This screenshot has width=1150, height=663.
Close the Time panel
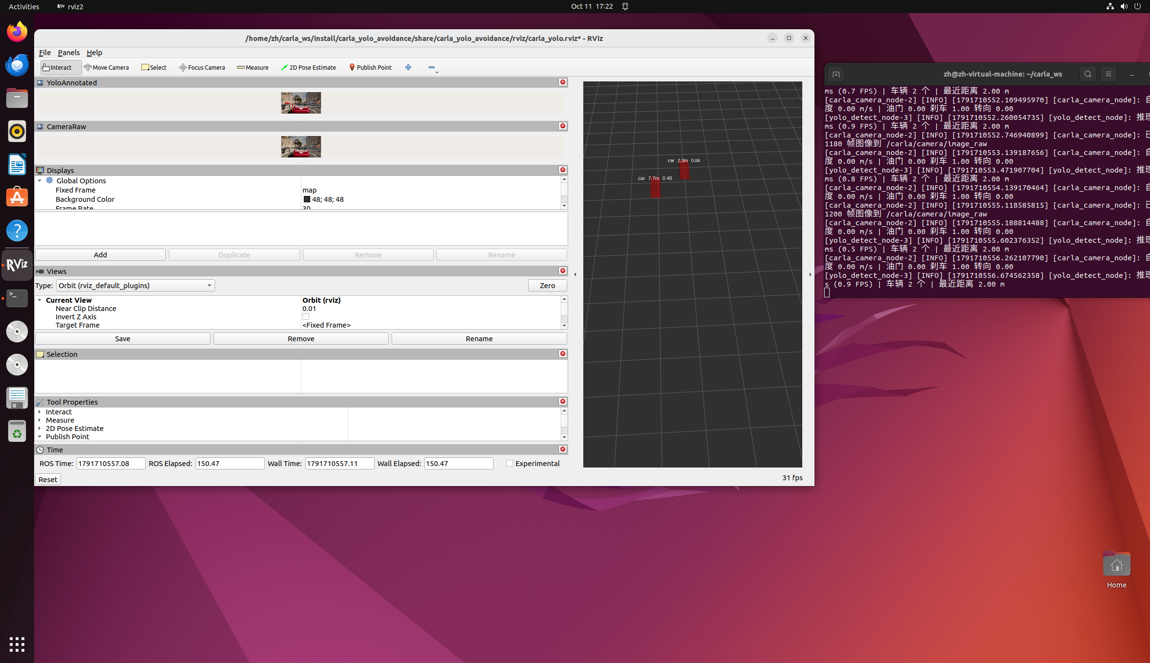[563, 449]
